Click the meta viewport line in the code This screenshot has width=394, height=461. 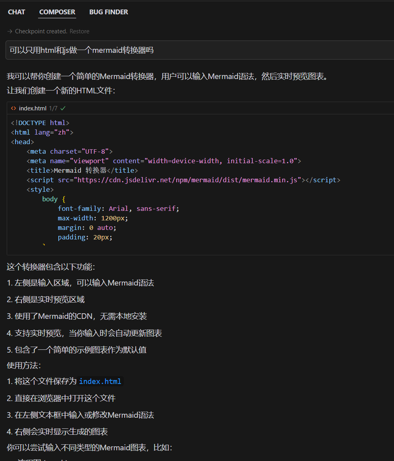coord(163,161)
